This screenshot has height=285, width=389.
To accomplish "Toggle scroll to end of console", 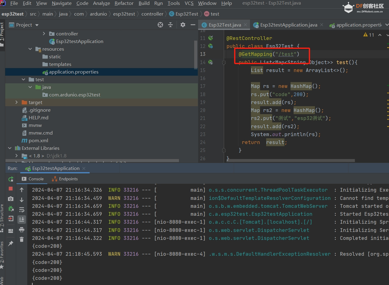I will [22, 219].
